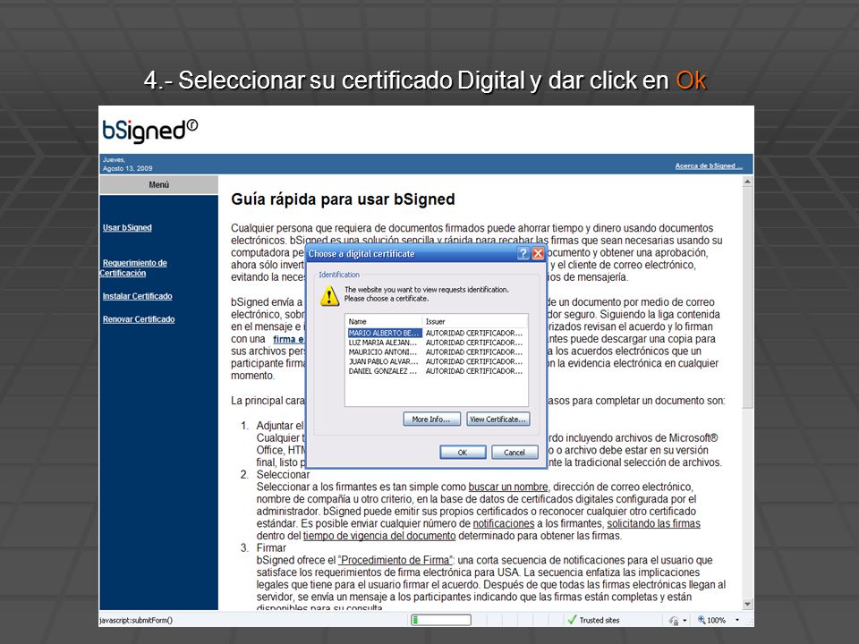Click the View Certificate... button
The height and width of the screenshot is (644, 859).
(498, 419)
